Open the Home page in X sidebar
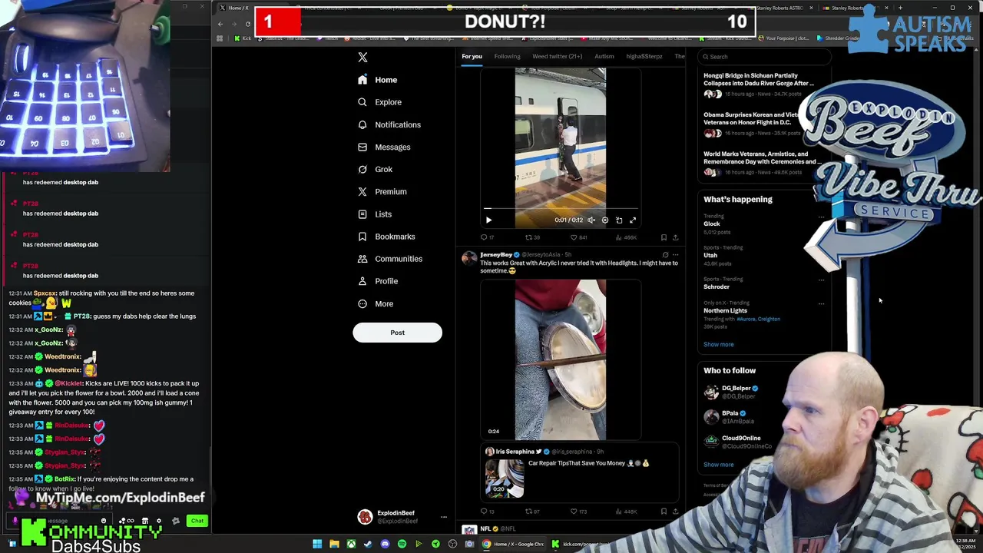This screenshot has height=553, width=983. click(x=377, y=80)
